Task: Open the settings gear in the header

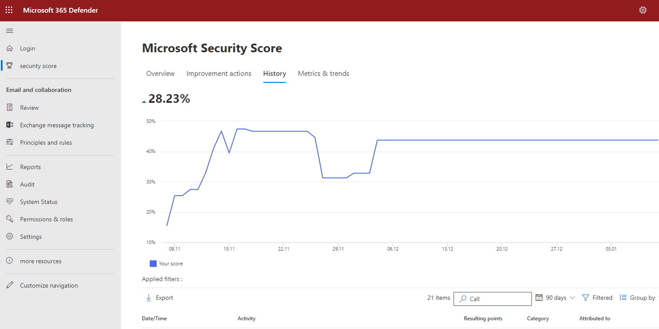Action: (643, 10)
